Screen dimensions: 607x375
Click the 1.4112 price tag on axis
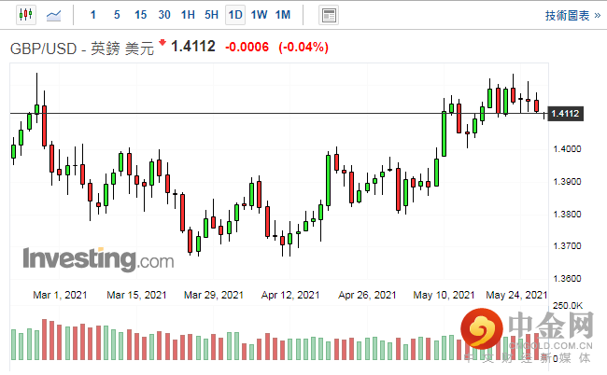point(565,114)
